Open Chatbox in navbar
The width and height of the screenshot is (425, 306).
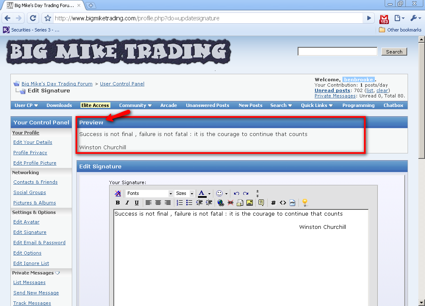[x=393, y=105]
